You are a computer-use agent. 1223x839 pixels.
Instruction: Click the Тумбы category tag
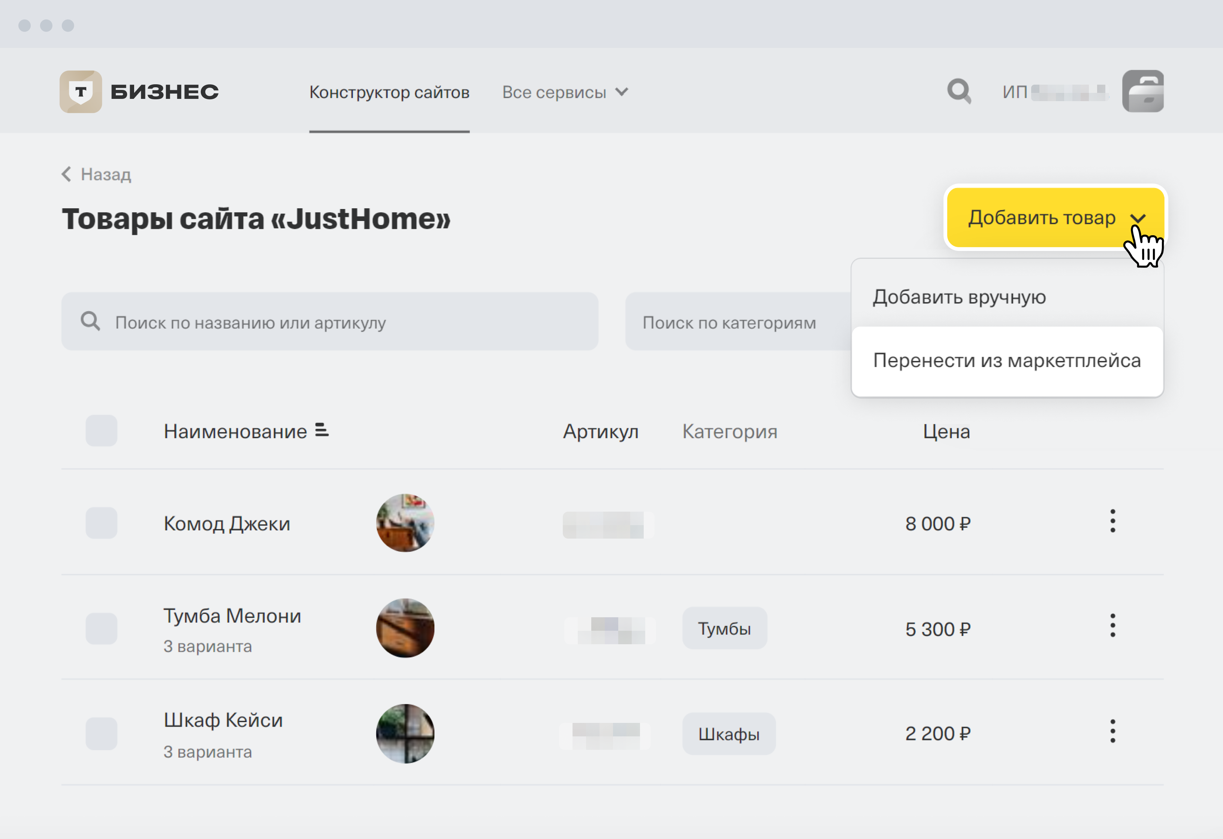(724, 628)
